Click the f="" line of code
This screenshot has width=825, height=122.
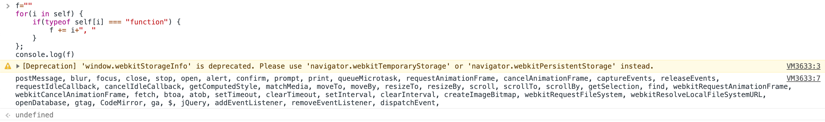pyautogui.click(x=24, y=6)
